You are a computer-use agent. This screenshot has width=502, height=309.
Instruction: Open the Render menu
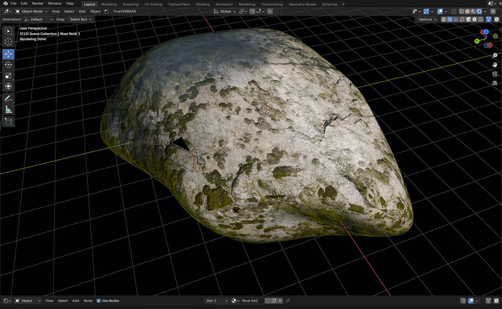pyautogui.click(x=38, y=4)
